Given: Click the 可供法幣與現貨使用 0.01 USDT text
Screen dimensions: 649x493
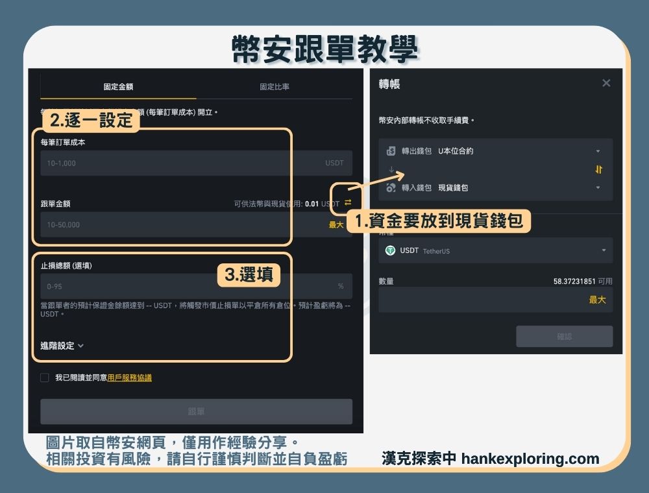Looking at the screenshot, I should pos(286,204).
